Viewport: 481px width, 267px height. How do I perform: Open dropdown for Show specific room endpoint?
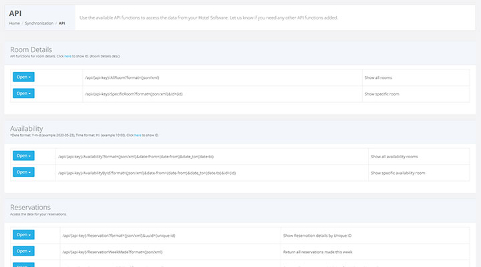(x=23, y=93)
